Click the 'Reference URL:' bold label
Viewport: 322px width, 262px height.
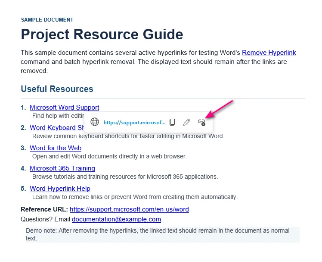[x=44, y=209]
